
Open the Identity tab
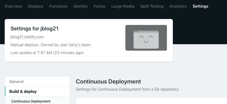point(80,6)
